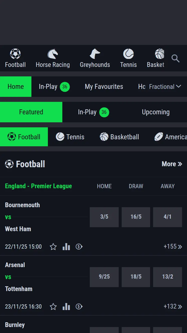Show +132 extra markets for Arsenal match
Viewport: 187px width, 333px height.
173,306
